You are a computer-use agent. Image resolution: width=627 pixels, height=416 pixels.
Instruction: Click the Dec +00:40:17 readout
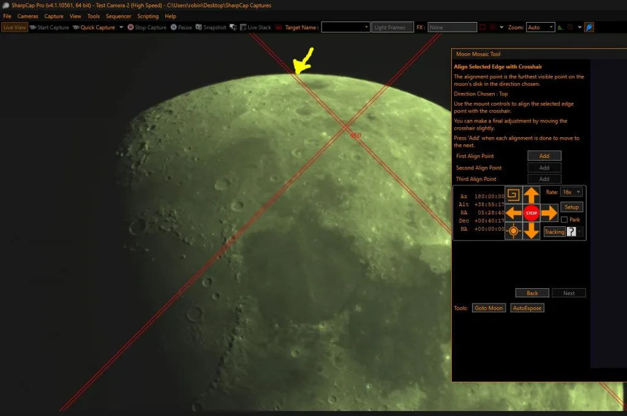(x=481, y=221)
